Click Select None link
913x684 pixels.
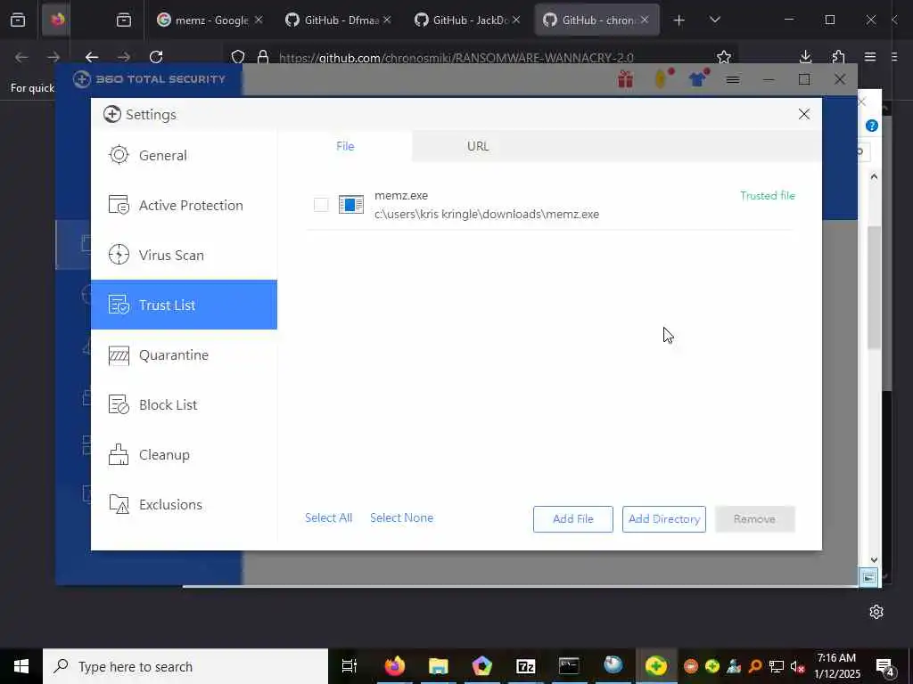401,517
